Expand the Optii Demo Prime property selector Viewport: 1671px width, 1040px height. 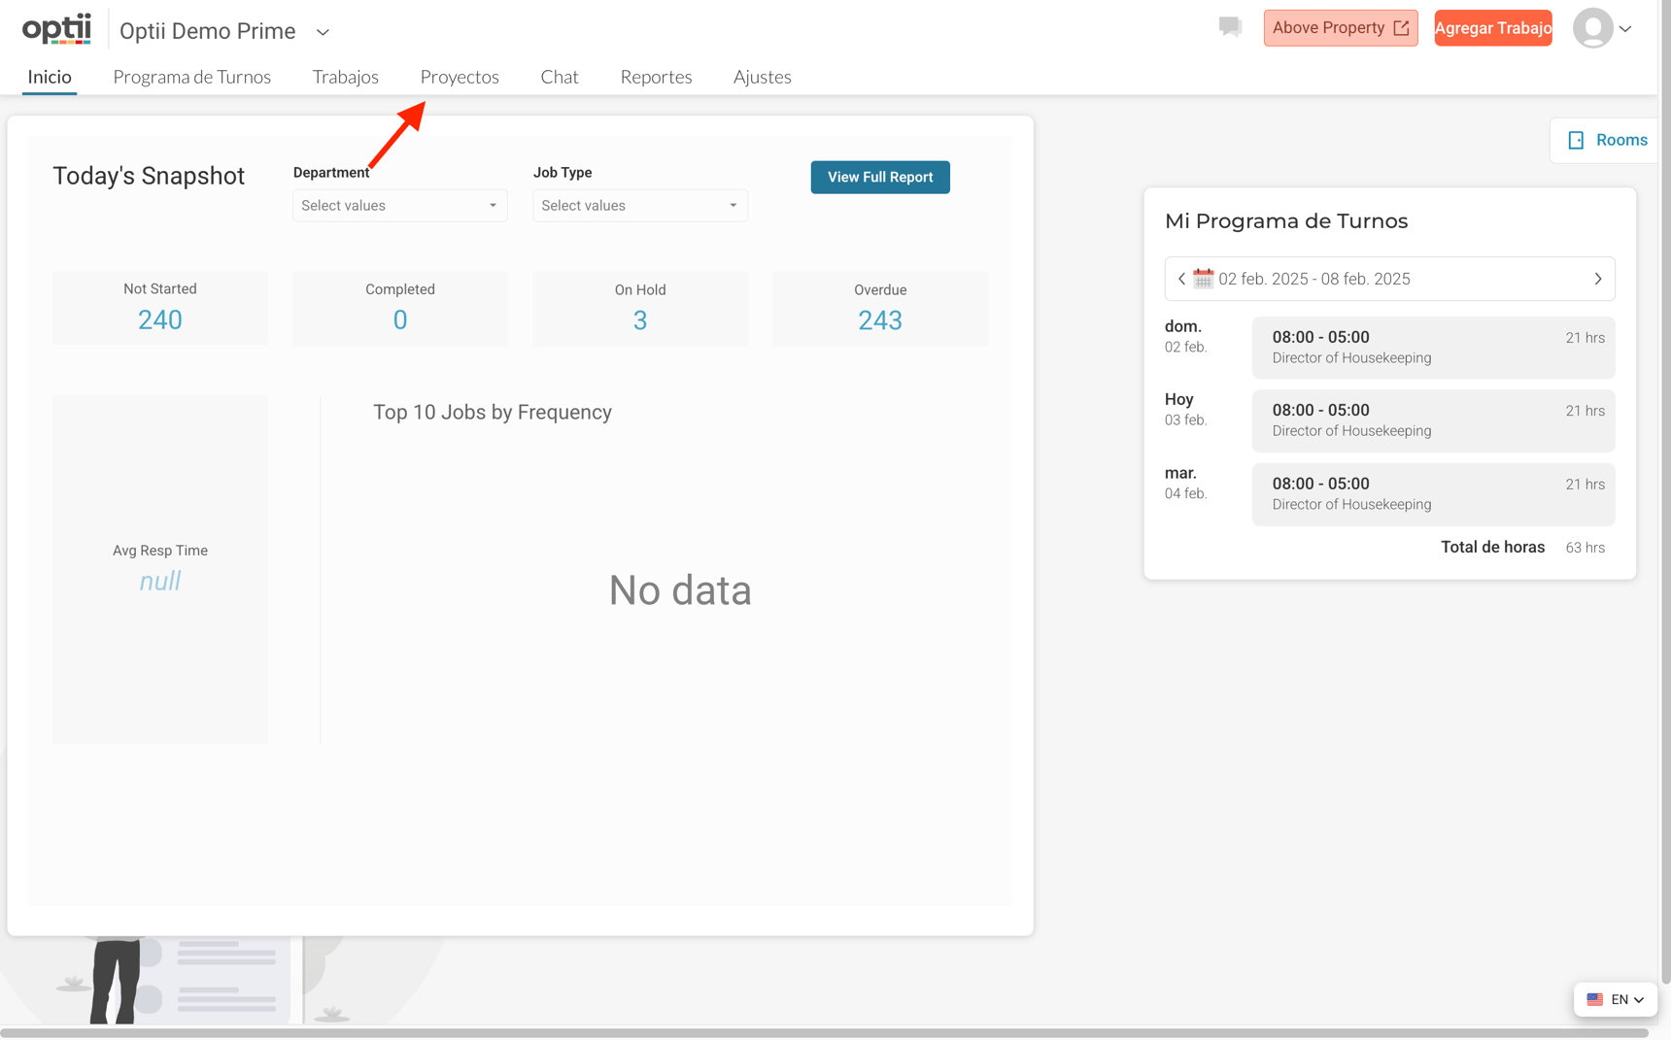[323, 32]
